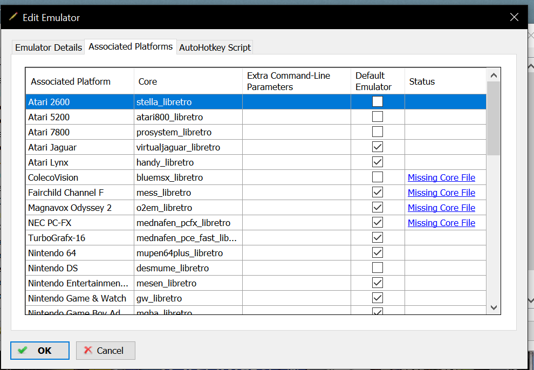
Task: Toggle TurboGrafx-16 default emulator checkbox
Action: [x=378, y=237]
